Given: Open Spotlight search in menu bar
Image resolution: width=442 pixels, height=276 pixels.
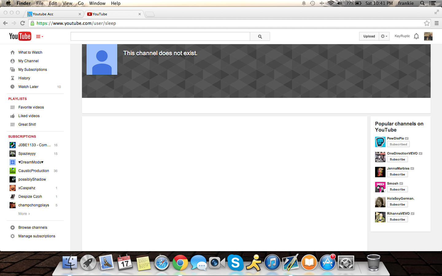Looking at the screenshot, I should click(x=422, y=3).
